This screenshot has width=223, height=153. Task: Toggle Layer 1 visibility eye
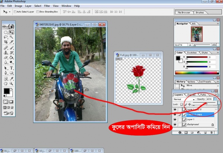tap(175, 120)
